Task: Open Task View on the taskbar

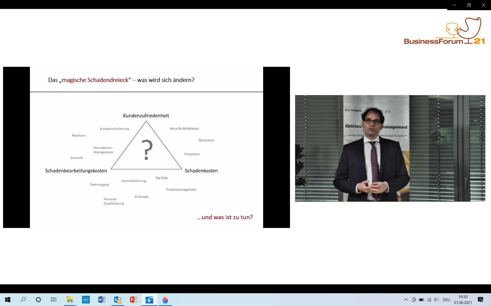Action: point(53,300)
